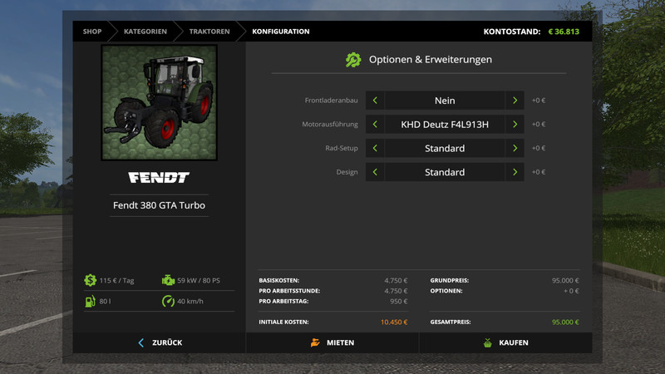Image resolution: width=665 pixels, height=374 pixels.
Task: Click the Gesamtpreis value 95.000 €
Action: click(565, 322)
